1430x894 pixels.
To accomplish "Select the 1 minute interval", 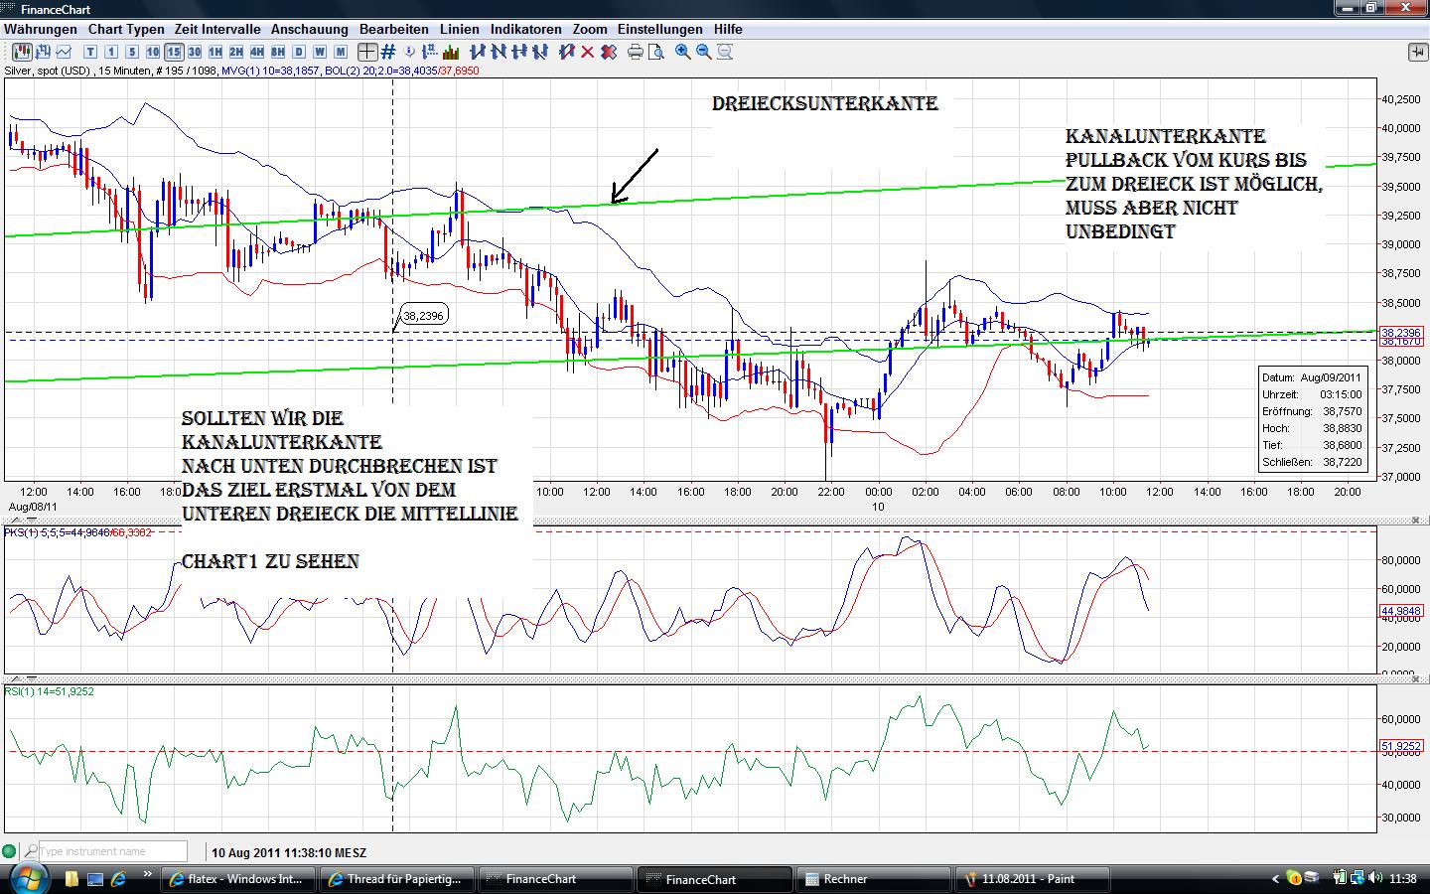I will (111, 52).
